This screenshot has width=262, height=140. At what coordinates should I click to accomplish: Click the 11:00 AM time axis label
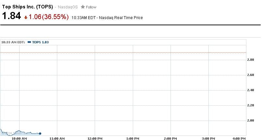point(57,138)
